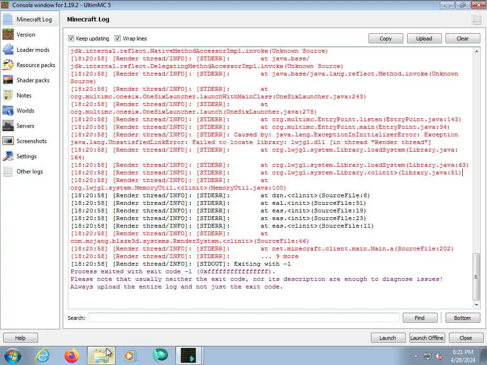The height and width of the screenshot is (365, 487).
Task: Click the 'Exiting with -1' log line
Action: click(x=181, y=264)
